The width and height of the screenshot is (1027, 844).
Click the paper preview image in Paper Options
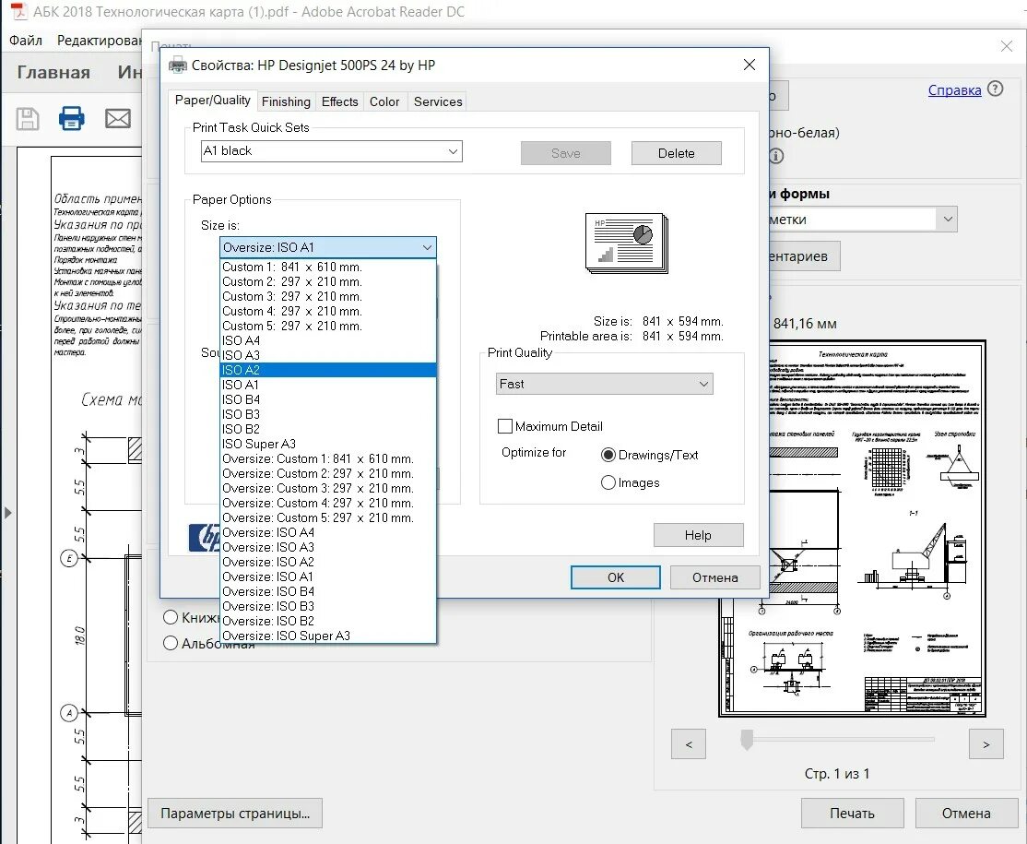pos(627,244)
